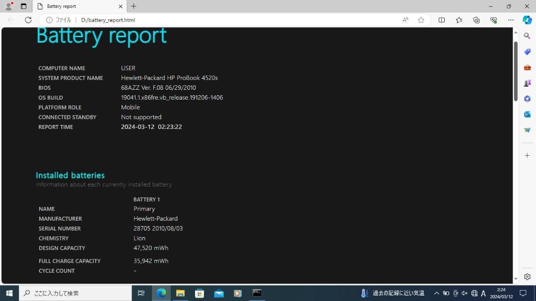
Task: Open the Start menu
Action: click(9, 293)
